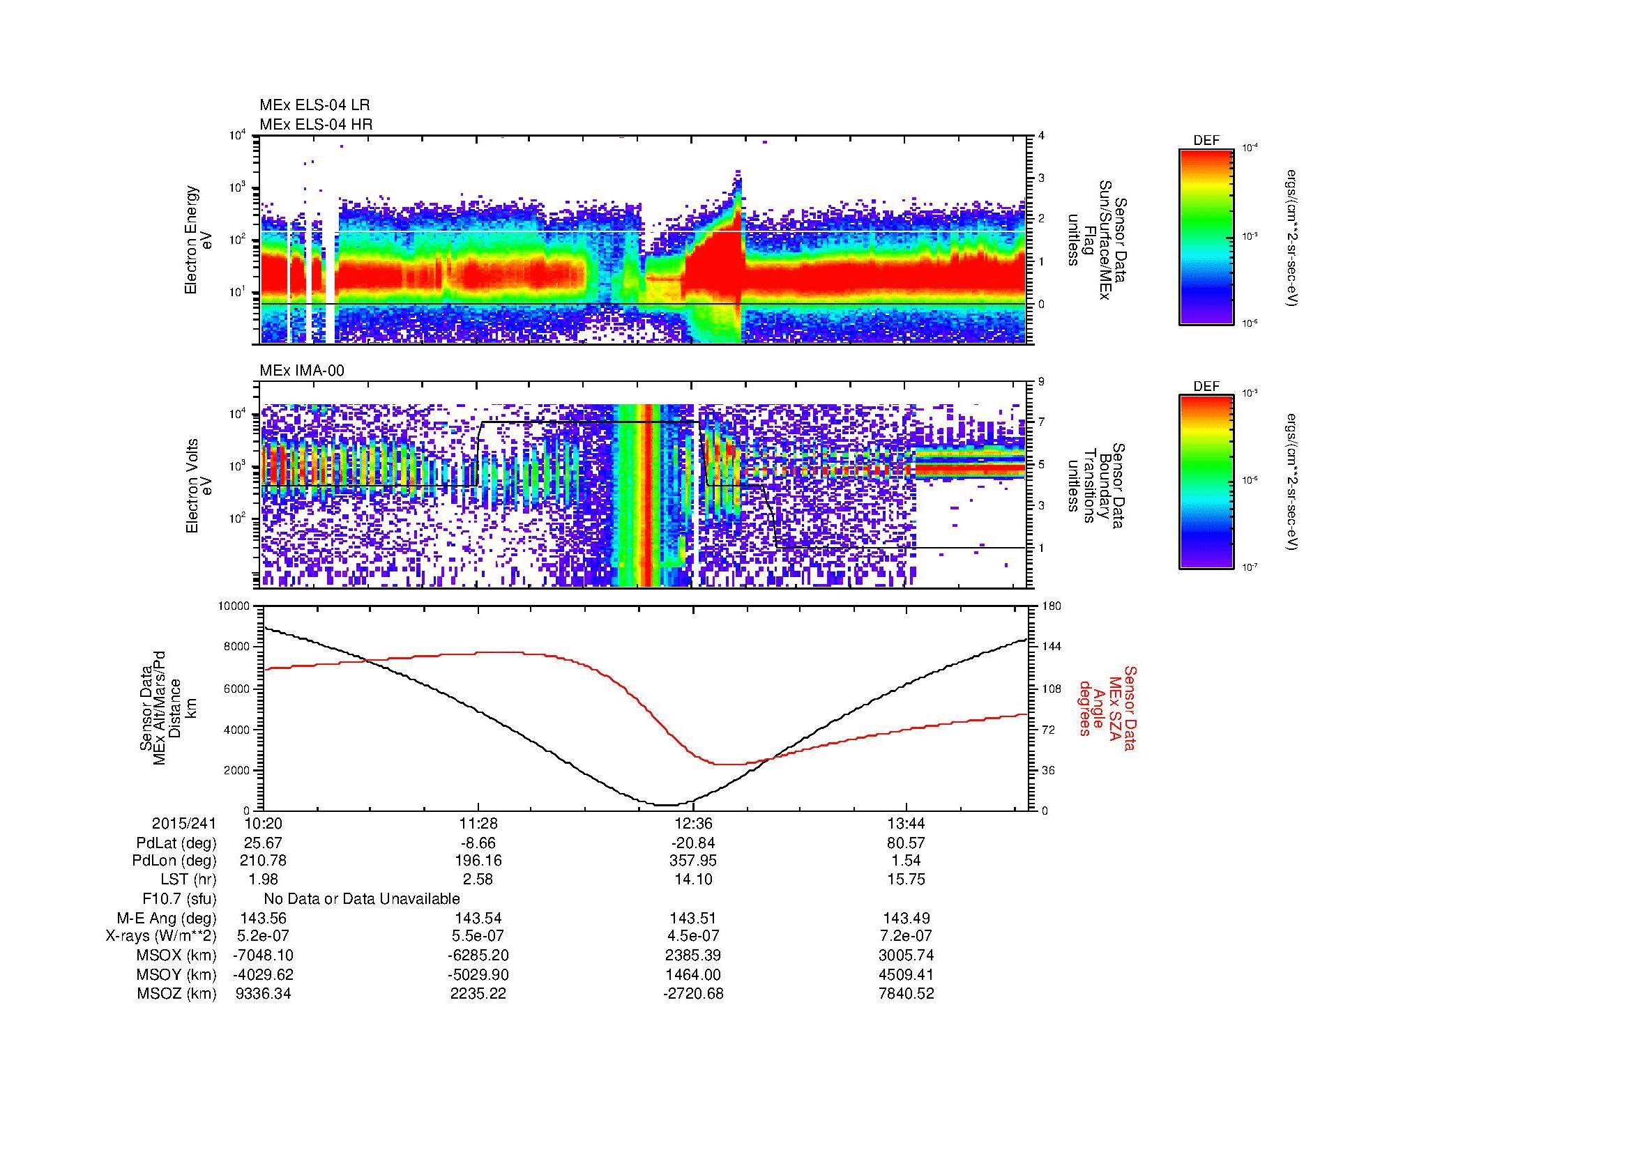Click the 'PdLat (deg)' row label
The width and height of the screenshot is (1631, 1152).
176,843
